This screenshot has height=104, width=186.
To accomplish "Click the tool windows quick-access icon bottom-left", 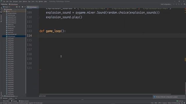I will 1,103.
